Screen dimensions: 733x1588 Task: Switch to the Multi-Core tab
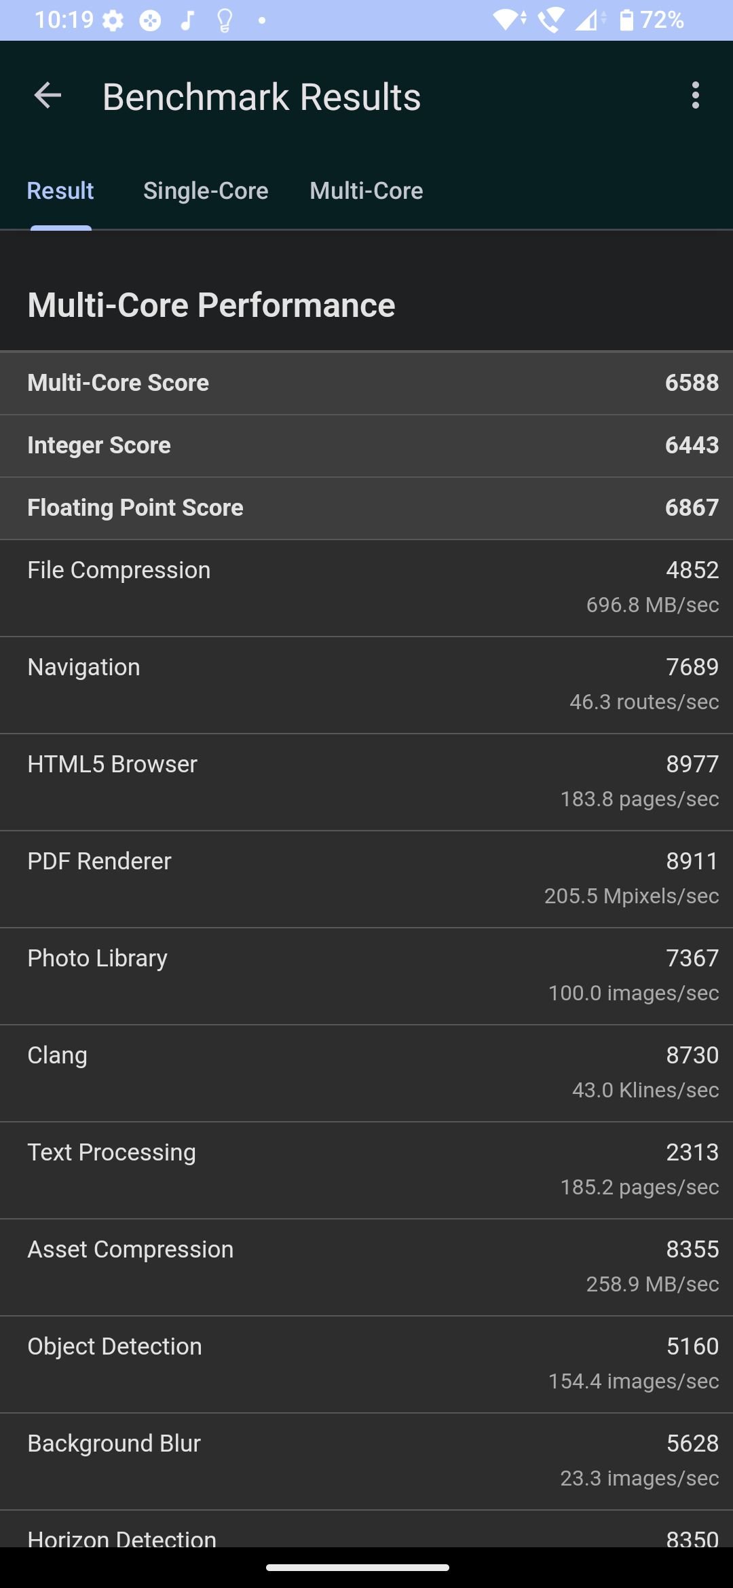[x=366, y=191]
